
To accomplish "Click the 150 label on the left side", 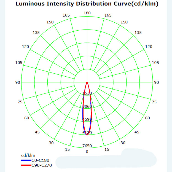I will [x=50, y=22].
